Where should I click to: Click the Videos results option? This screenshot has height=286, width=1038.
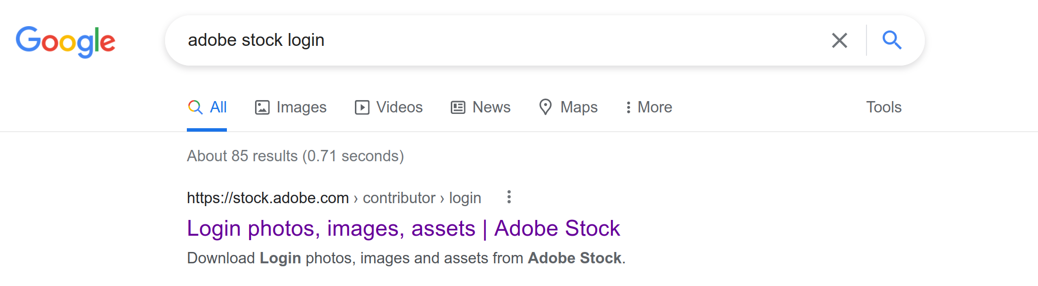(x=399, y=107)
